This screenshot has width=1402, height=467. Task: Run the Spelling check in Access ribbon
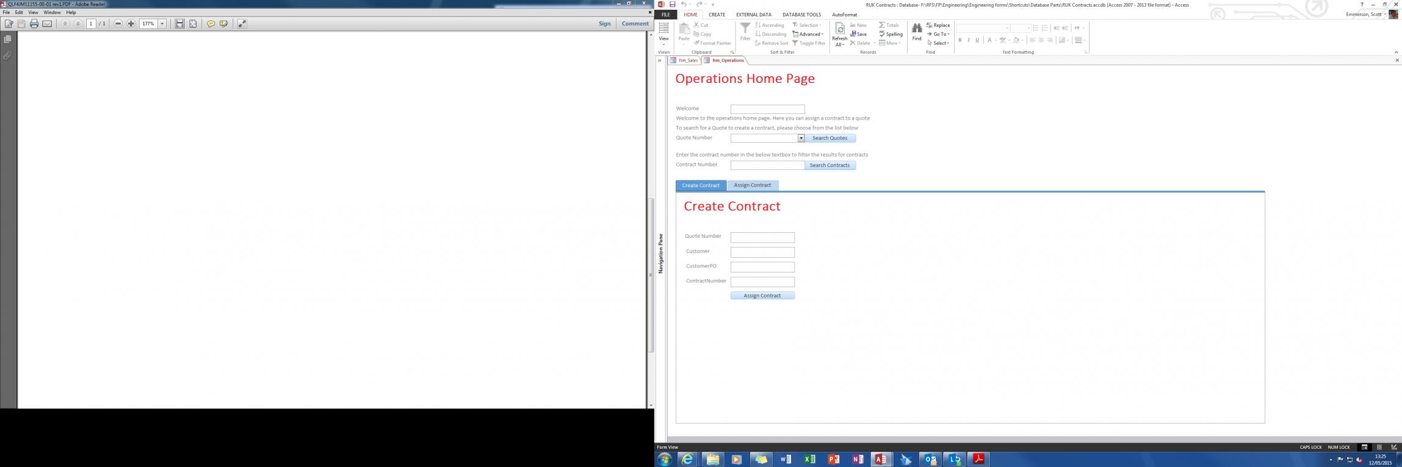click(891, 34)
